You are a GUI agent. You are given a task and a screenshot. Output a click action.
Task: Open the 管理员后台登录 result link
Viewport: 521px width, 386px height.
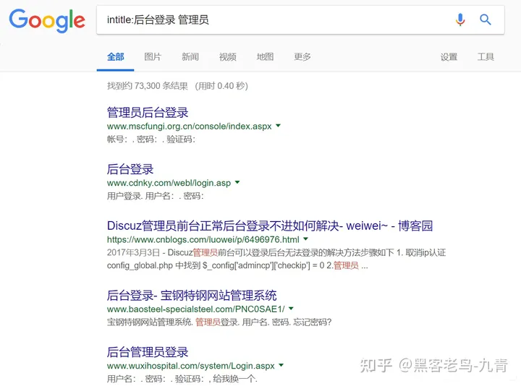tap(148, 113)
